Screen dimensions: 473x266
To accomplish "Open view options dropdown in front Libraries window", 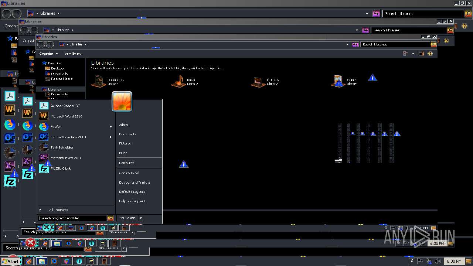I will [x=413, y=54].
